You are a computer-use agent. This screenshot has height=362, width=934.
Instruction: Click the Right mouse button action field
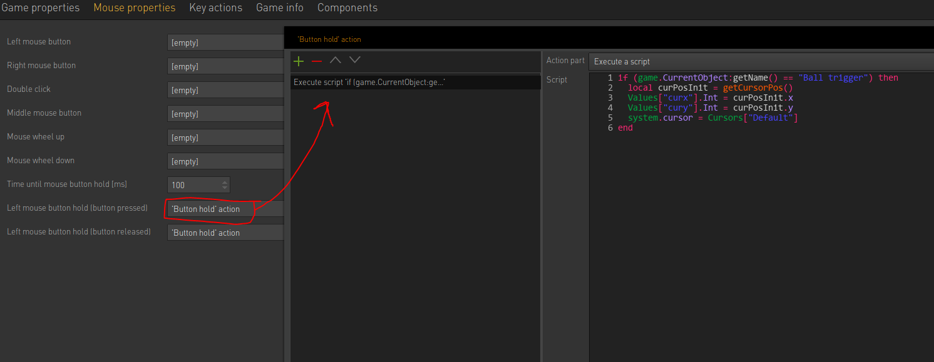tap(225, 66)
